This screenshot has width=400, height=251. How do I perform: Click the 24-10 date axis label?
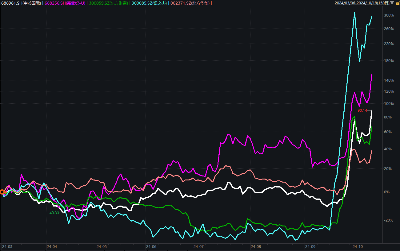[x=358, y=246]
